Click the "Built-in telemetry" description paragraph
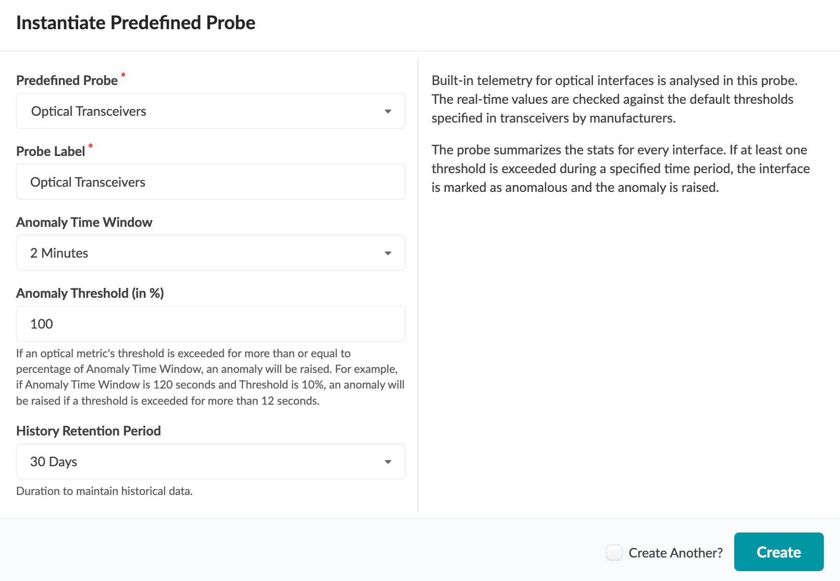 pyautogui.click(x=614, y=99)
